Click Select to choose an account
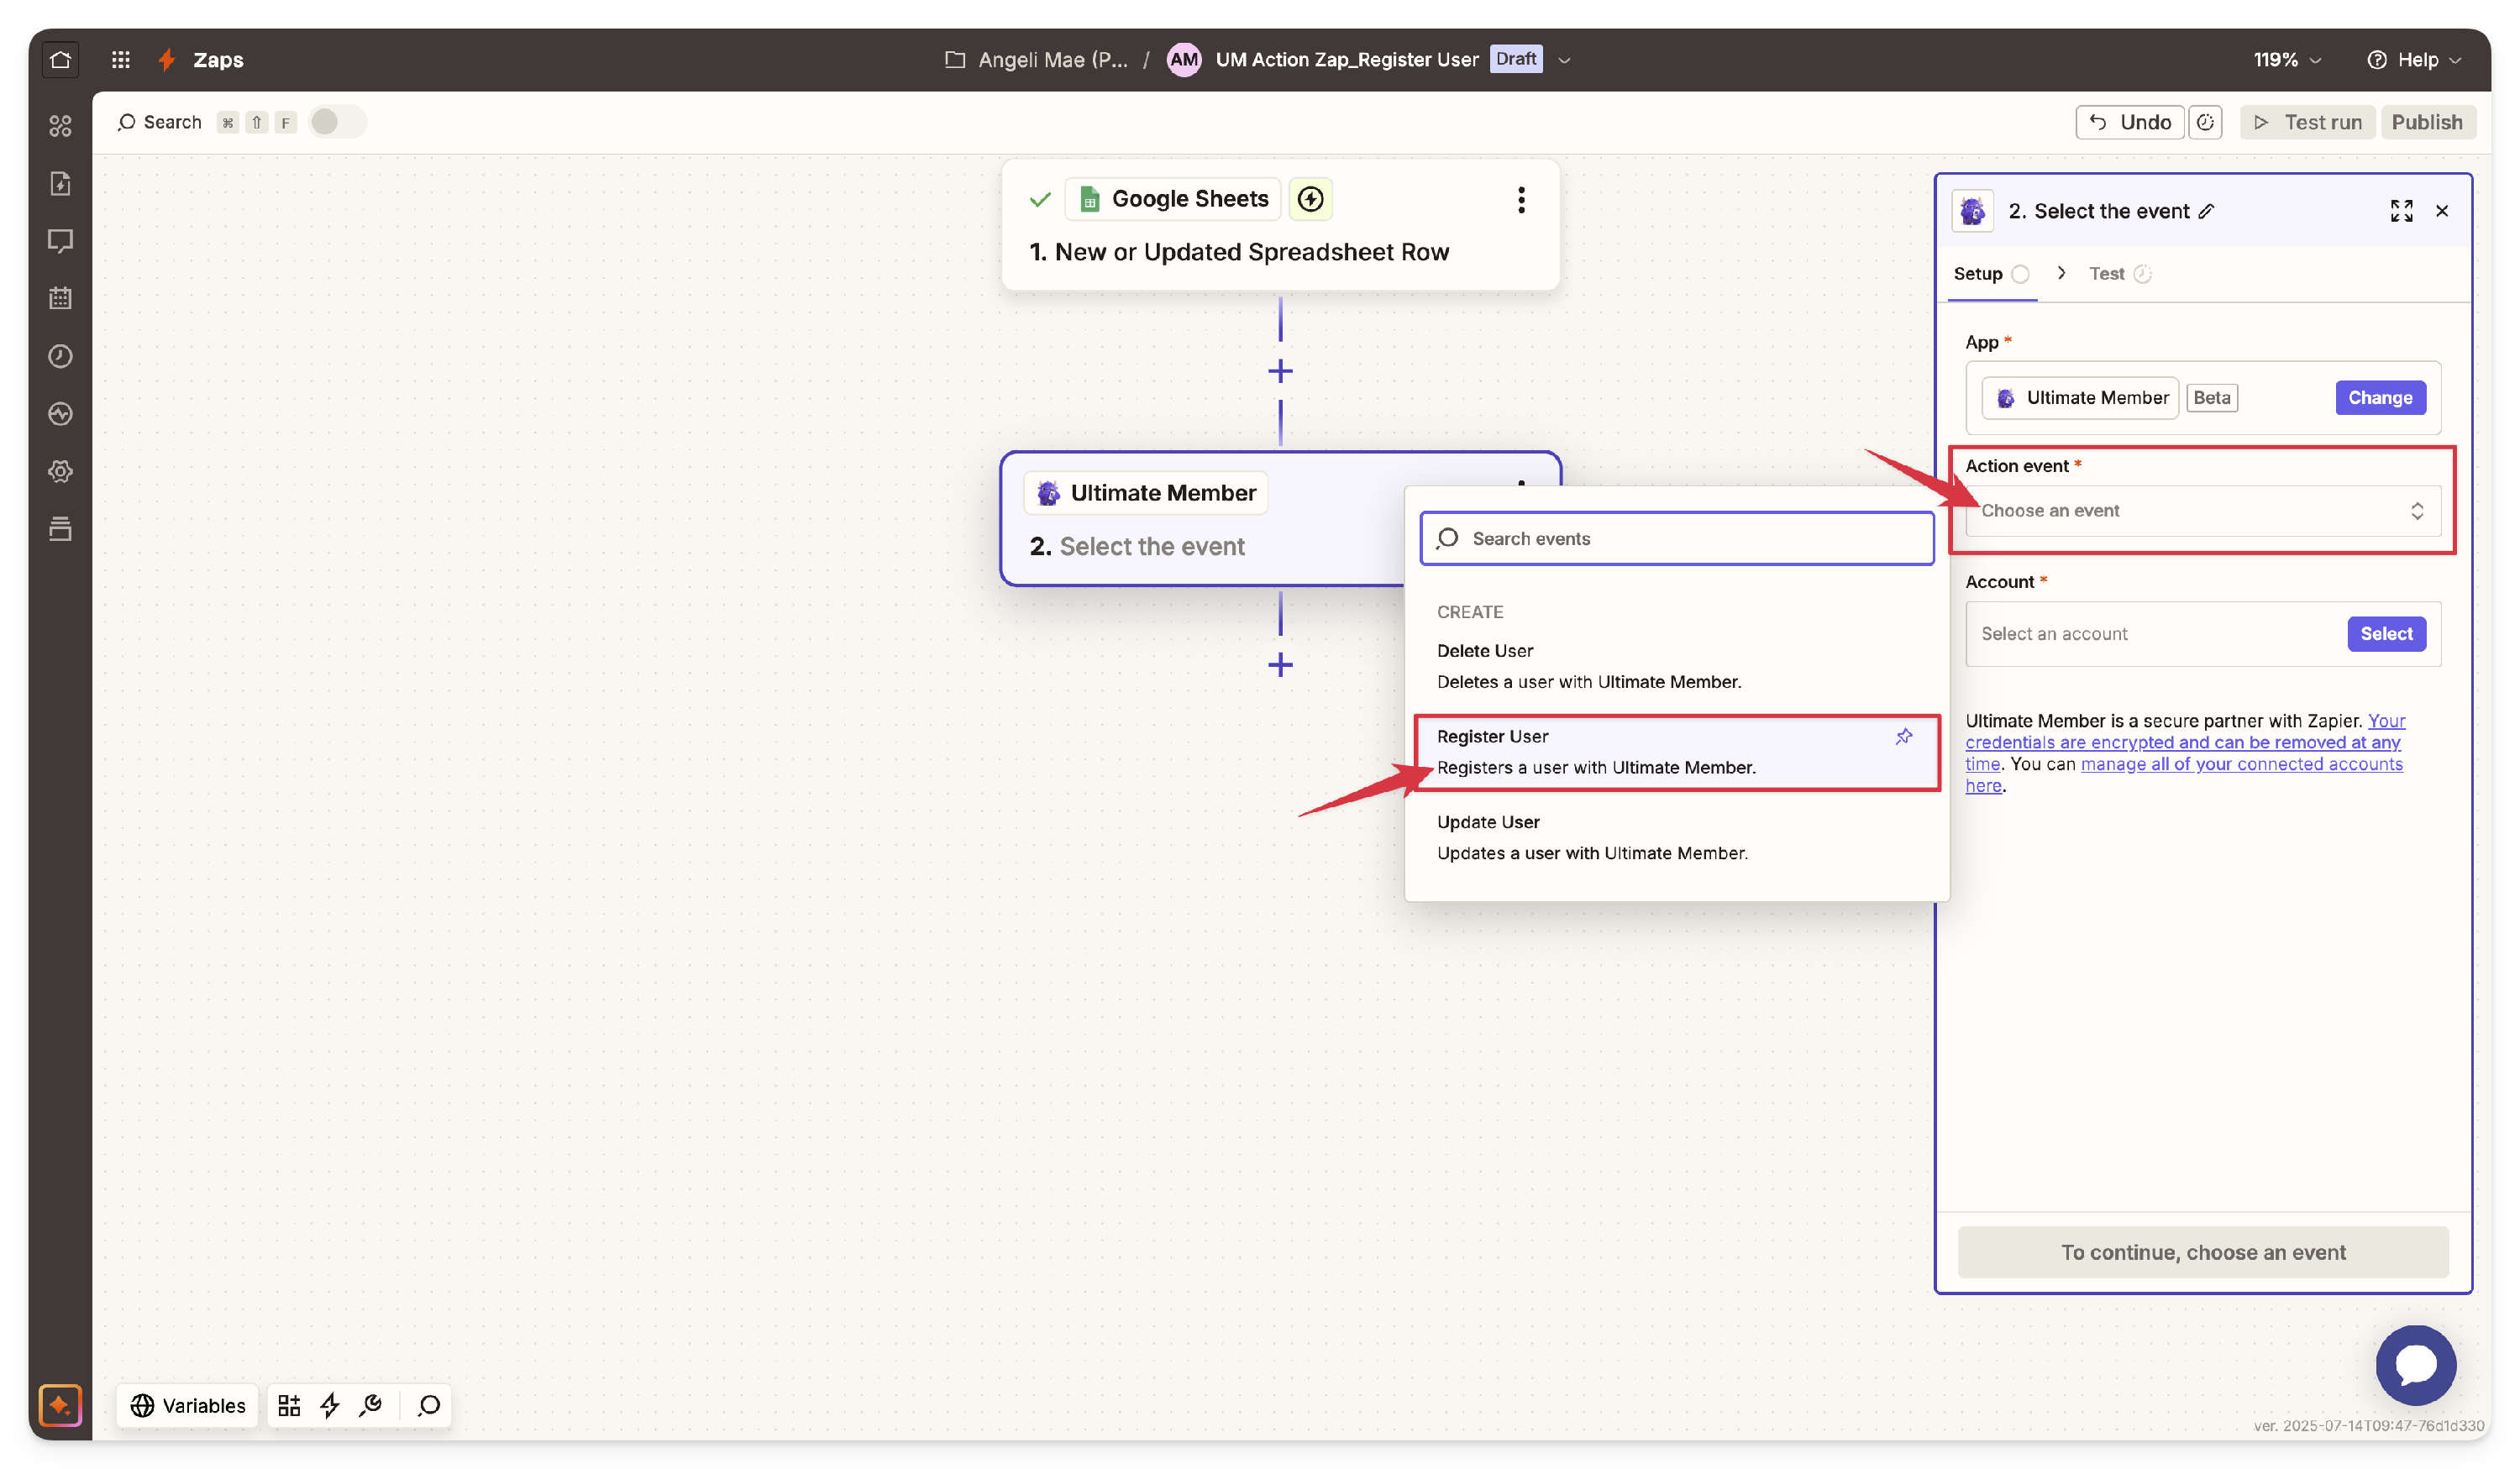Screen dimensions: 2520x1469 (2386, 634)
